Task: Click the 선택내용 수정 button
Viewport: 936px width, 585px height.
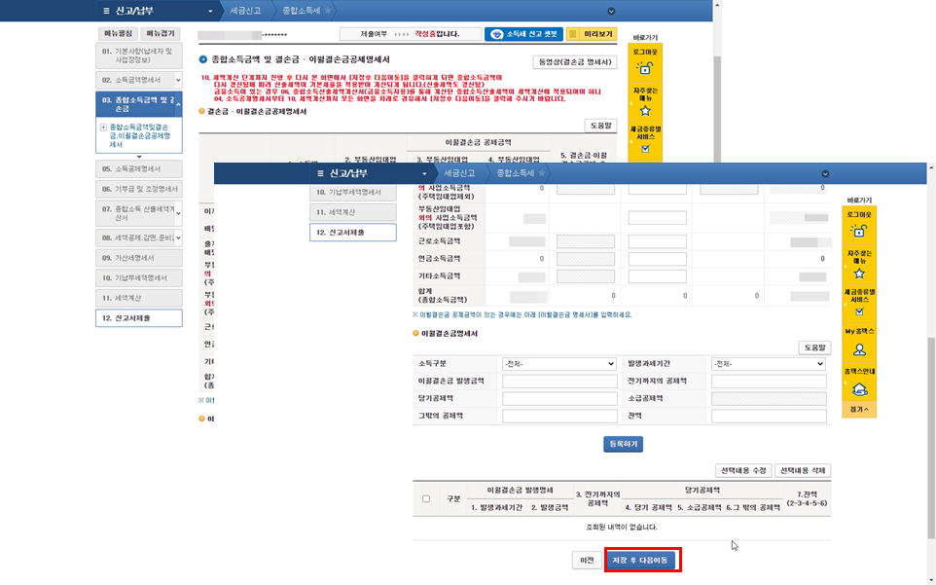Action: tap(743, 470)
